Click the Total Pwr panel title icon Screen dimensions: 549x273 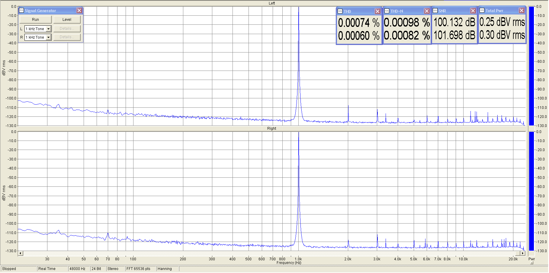[x=482, y=11]
